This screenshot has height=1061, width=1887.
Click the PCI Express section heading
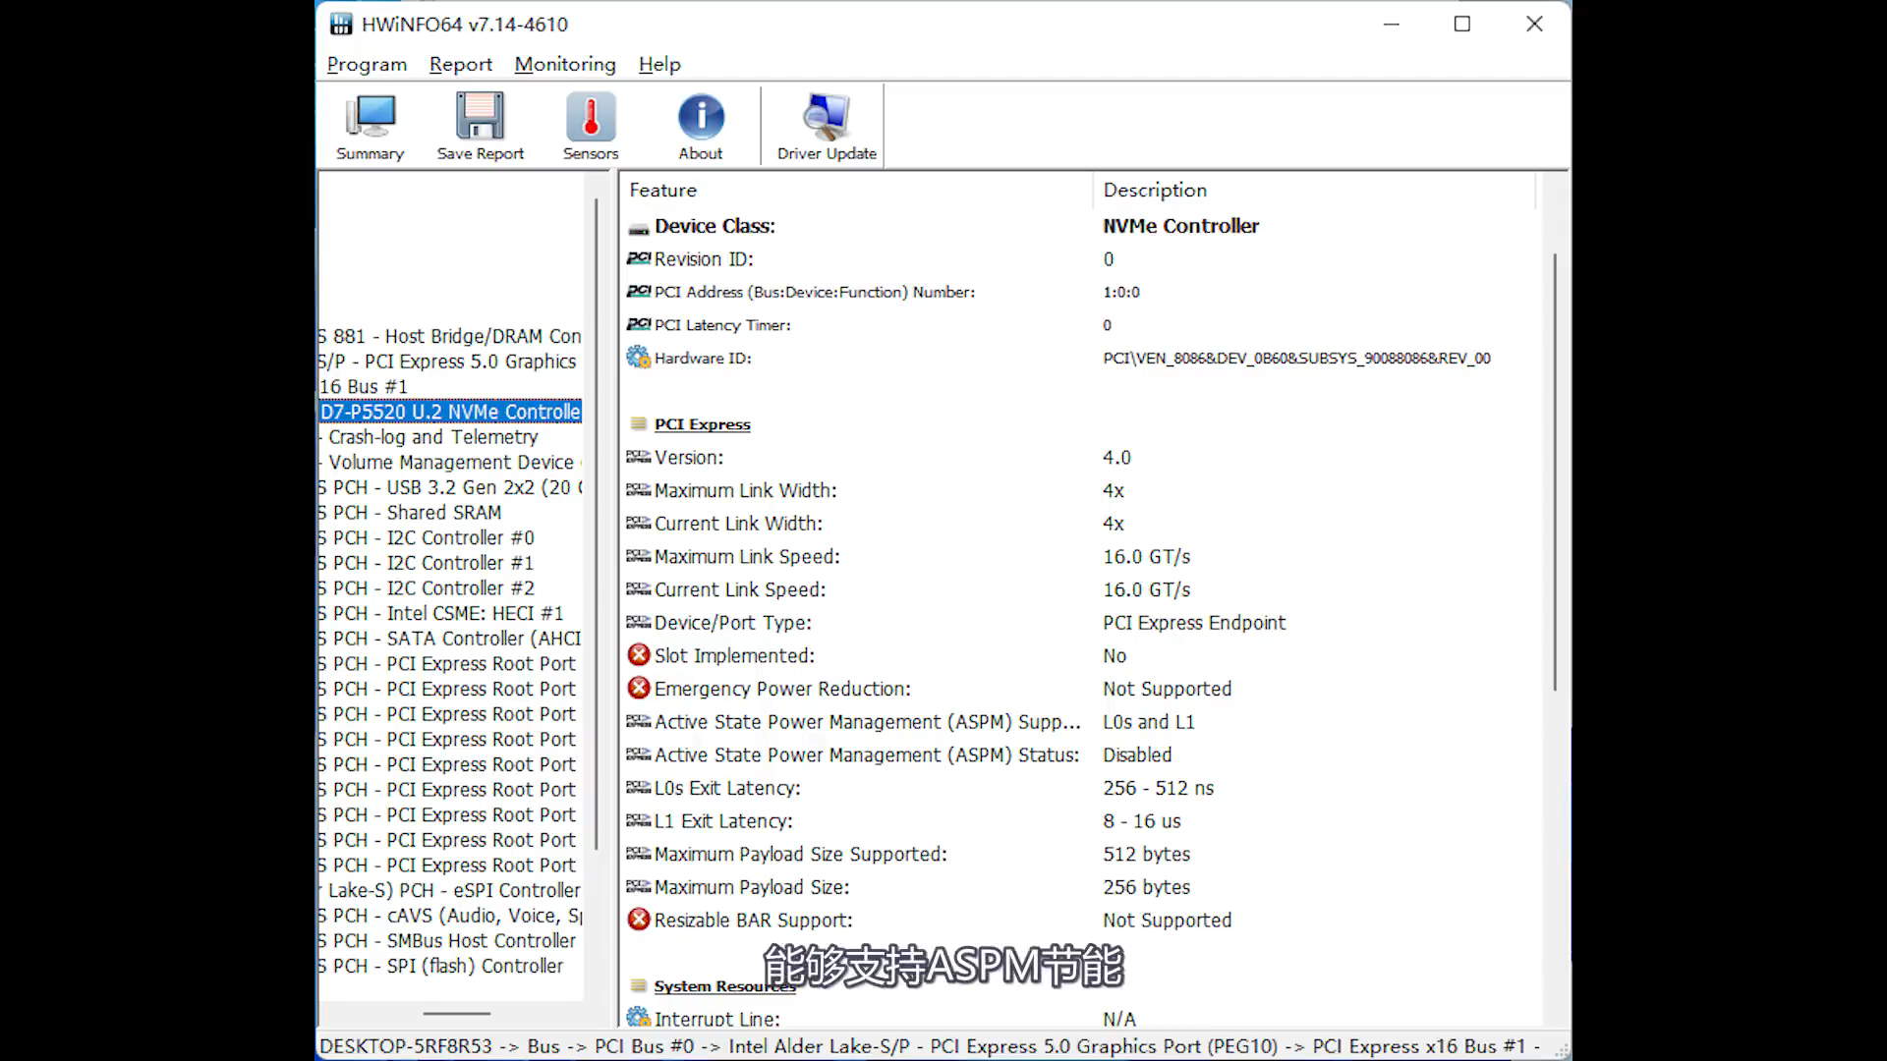(703, 423)
